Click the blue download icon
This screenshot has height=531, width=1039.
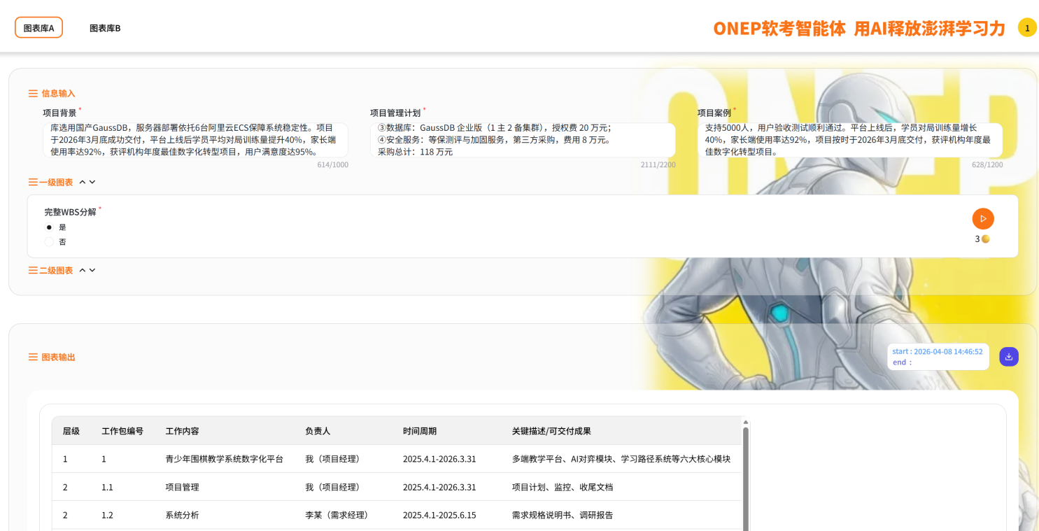point(1008,356)
